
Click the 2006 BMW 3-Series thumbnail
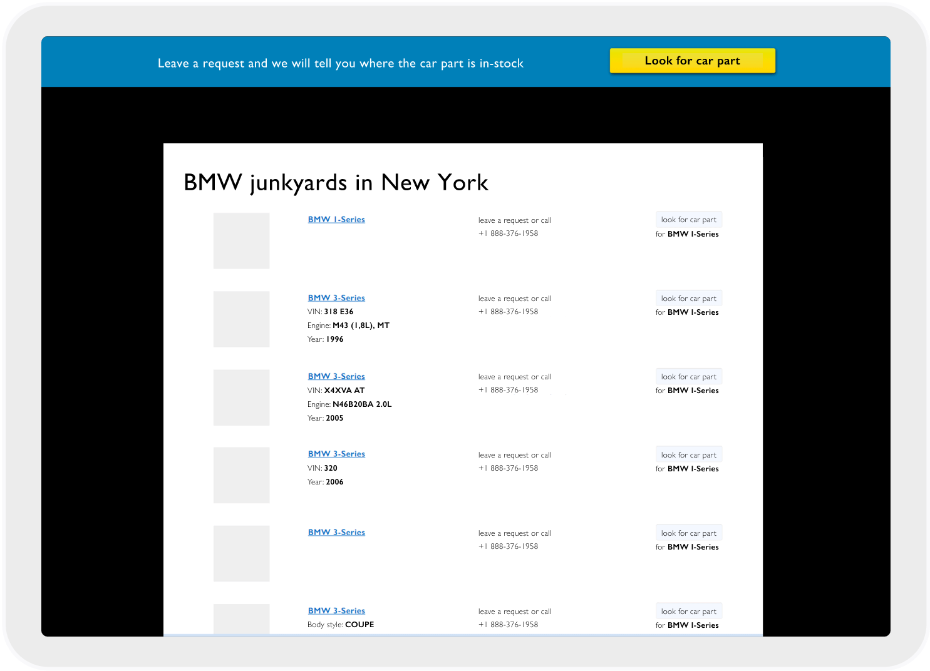tap(241, 475)
